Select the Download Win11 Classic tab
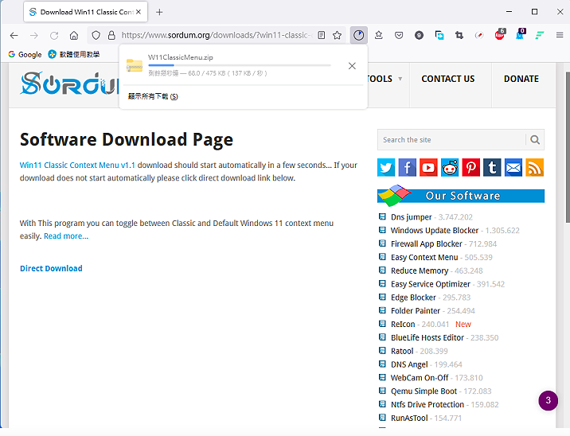This screenshot has height=436, width=570. click(x=86, y=12)
